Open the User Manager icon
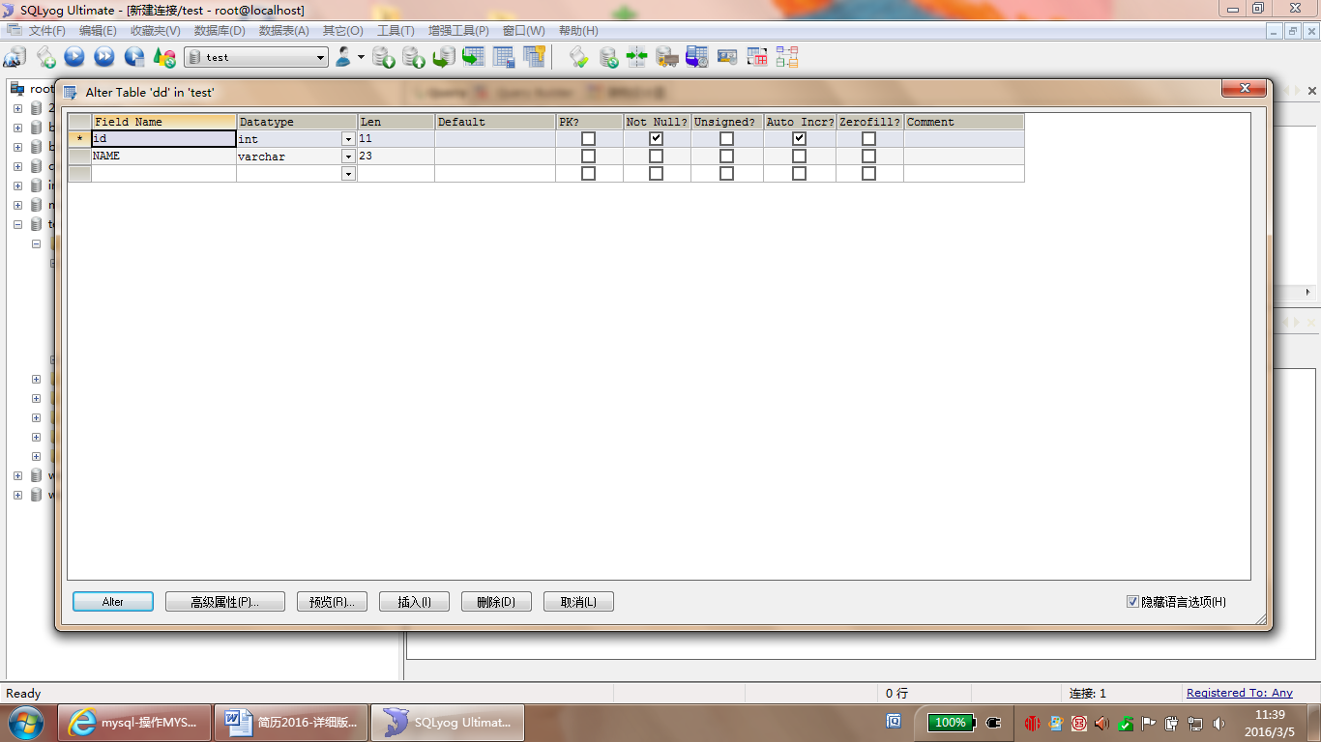 click(x=343, y=57)
